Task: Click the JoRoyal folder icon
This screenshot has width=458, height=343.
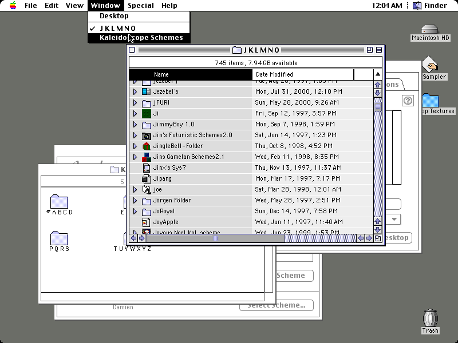Action: pos(146,212)
